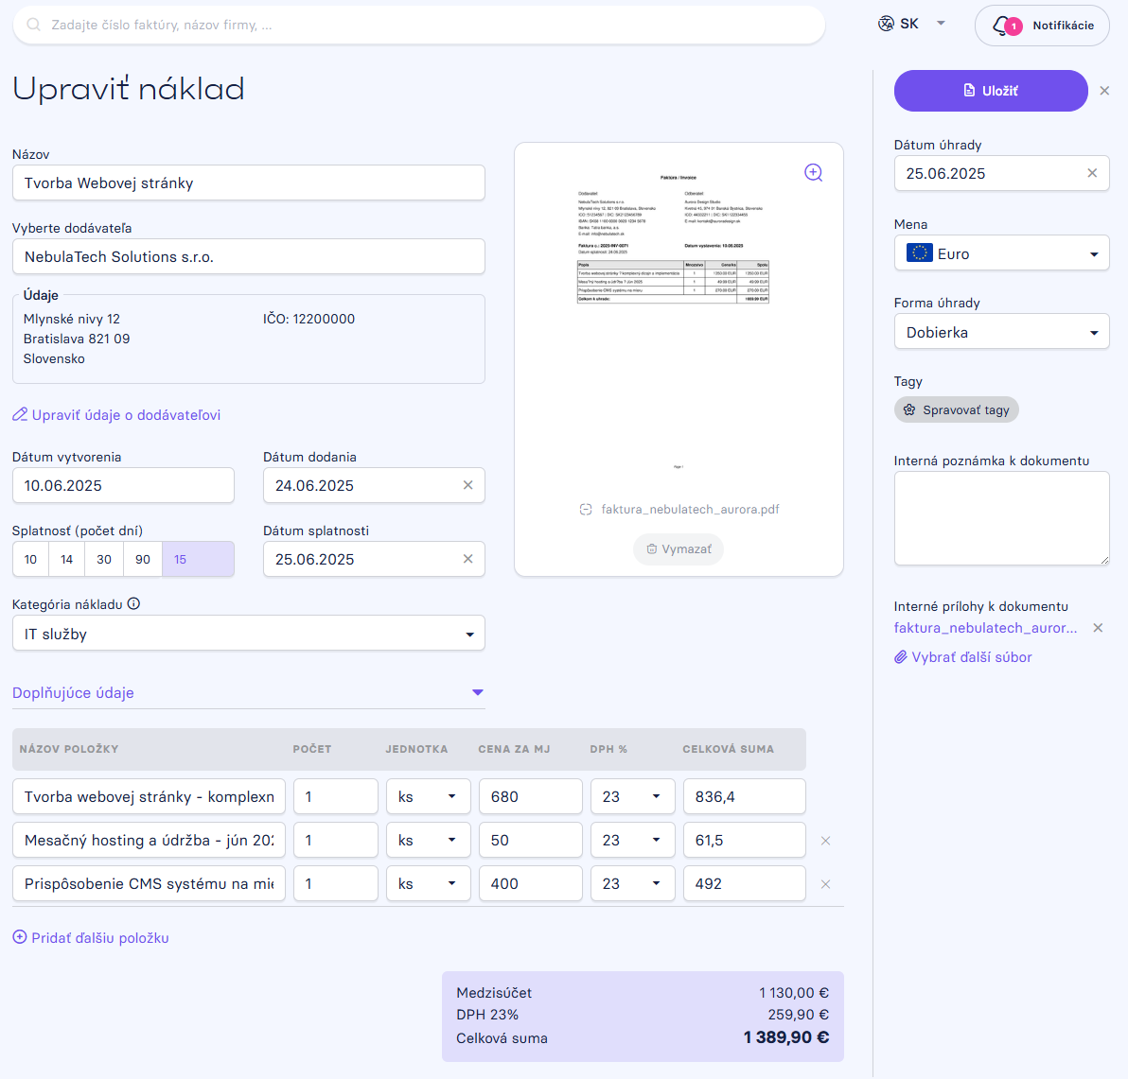The width and height of the screenshot is (1128, 1079).
Task: Open DPH dropdown for Tvorba webovej stránky
Action: coord(633,796)
